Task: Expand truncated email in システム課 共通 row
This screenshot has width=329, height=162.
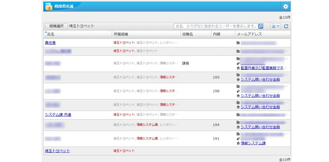Action: pyautogui.click(x=287, y=115)
